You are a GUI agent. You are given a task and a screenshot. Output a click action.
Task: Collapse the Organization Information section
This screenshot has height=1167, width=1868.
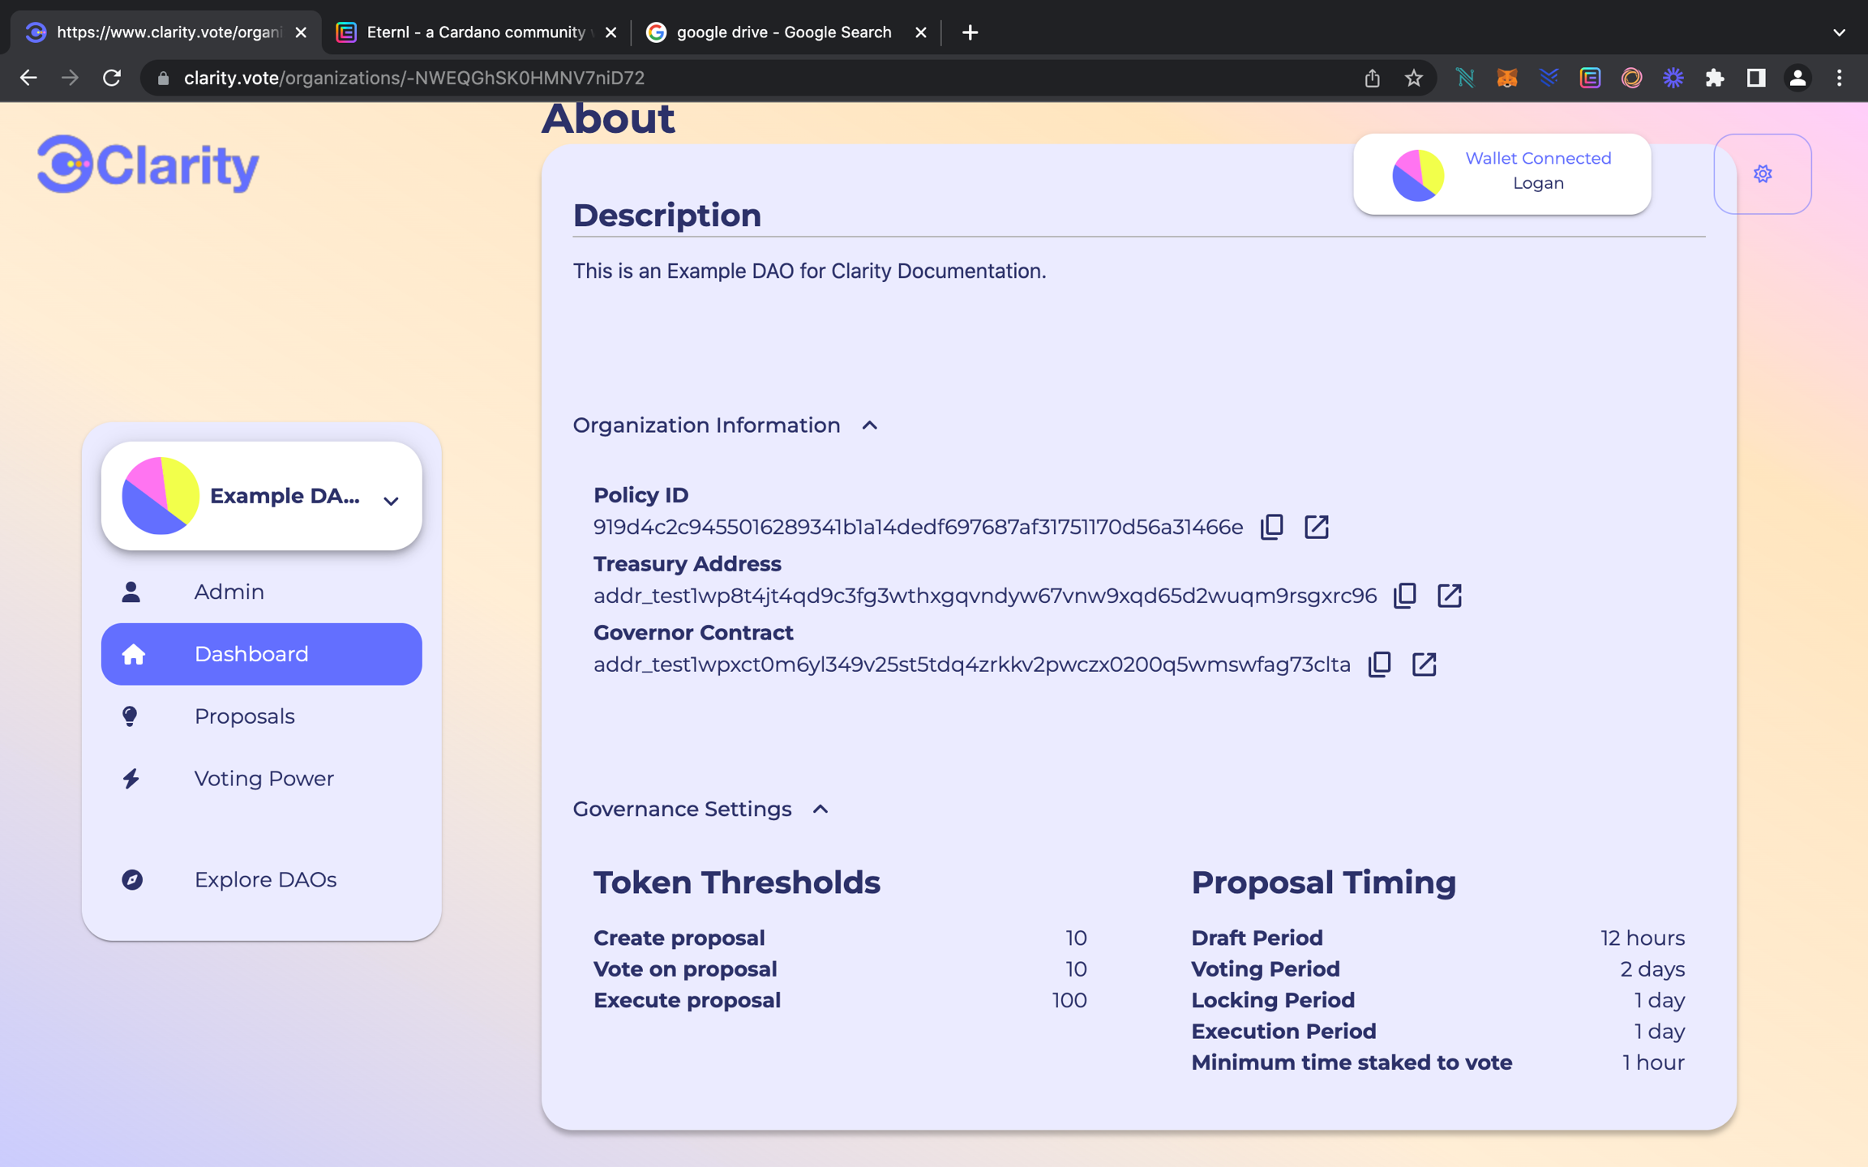870,425
